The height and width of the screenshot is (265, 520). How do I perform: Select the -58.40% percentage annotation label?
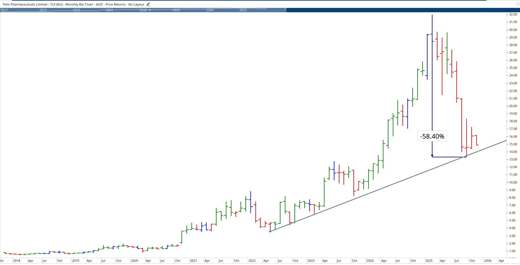coord(432,136)
